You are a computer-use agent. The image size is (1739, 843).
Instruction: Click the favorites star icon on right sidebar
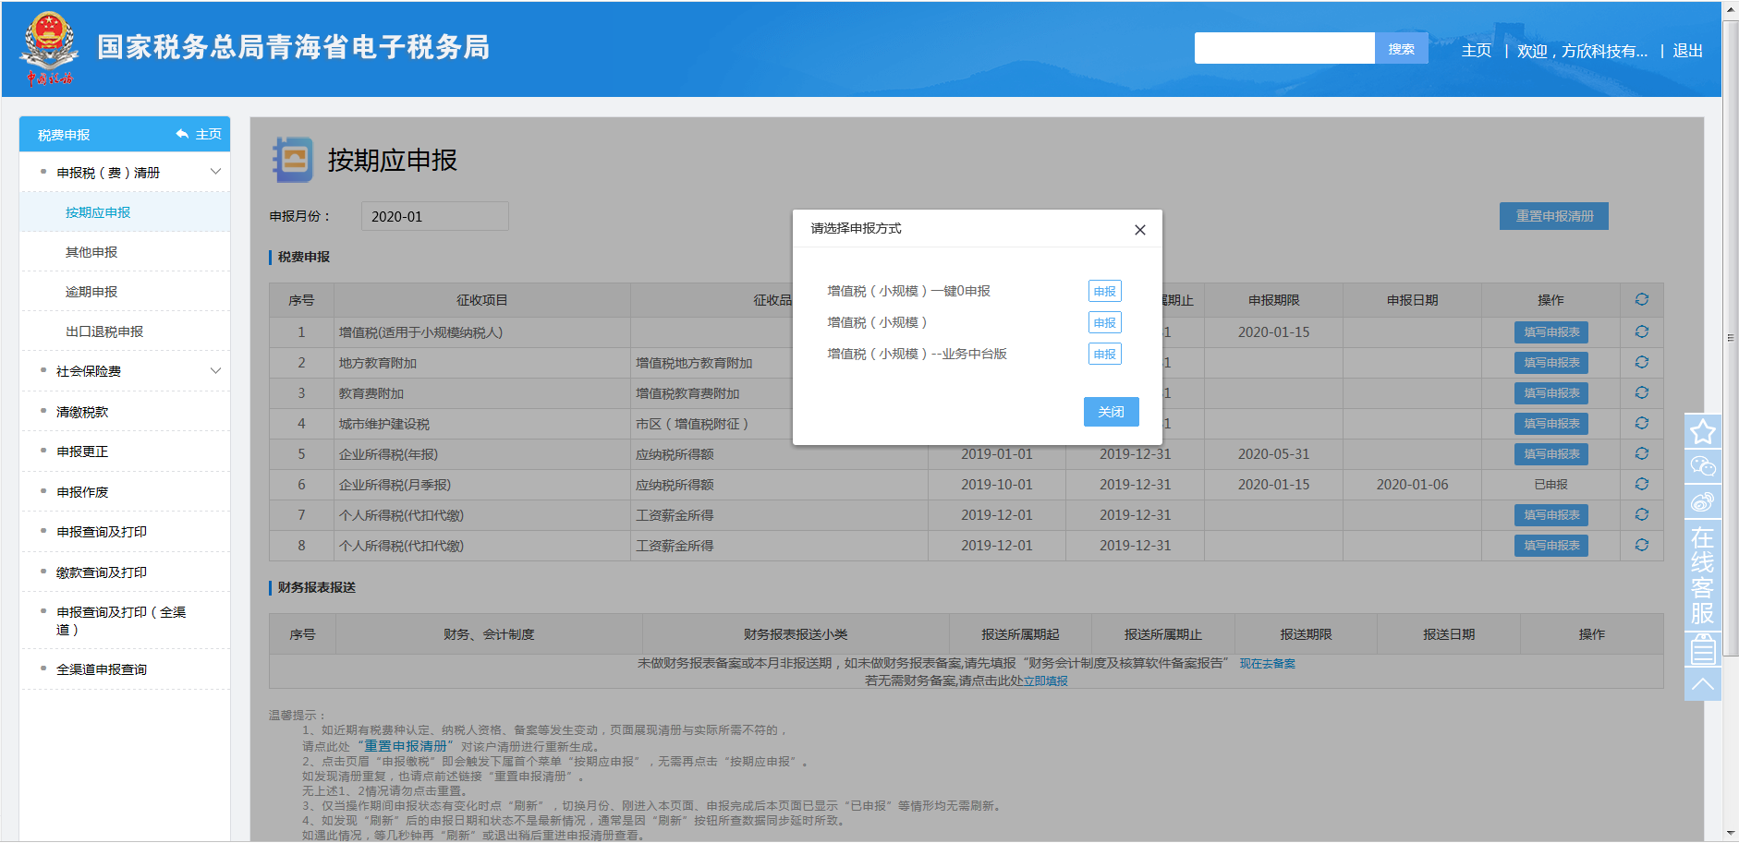[1702, 430]
